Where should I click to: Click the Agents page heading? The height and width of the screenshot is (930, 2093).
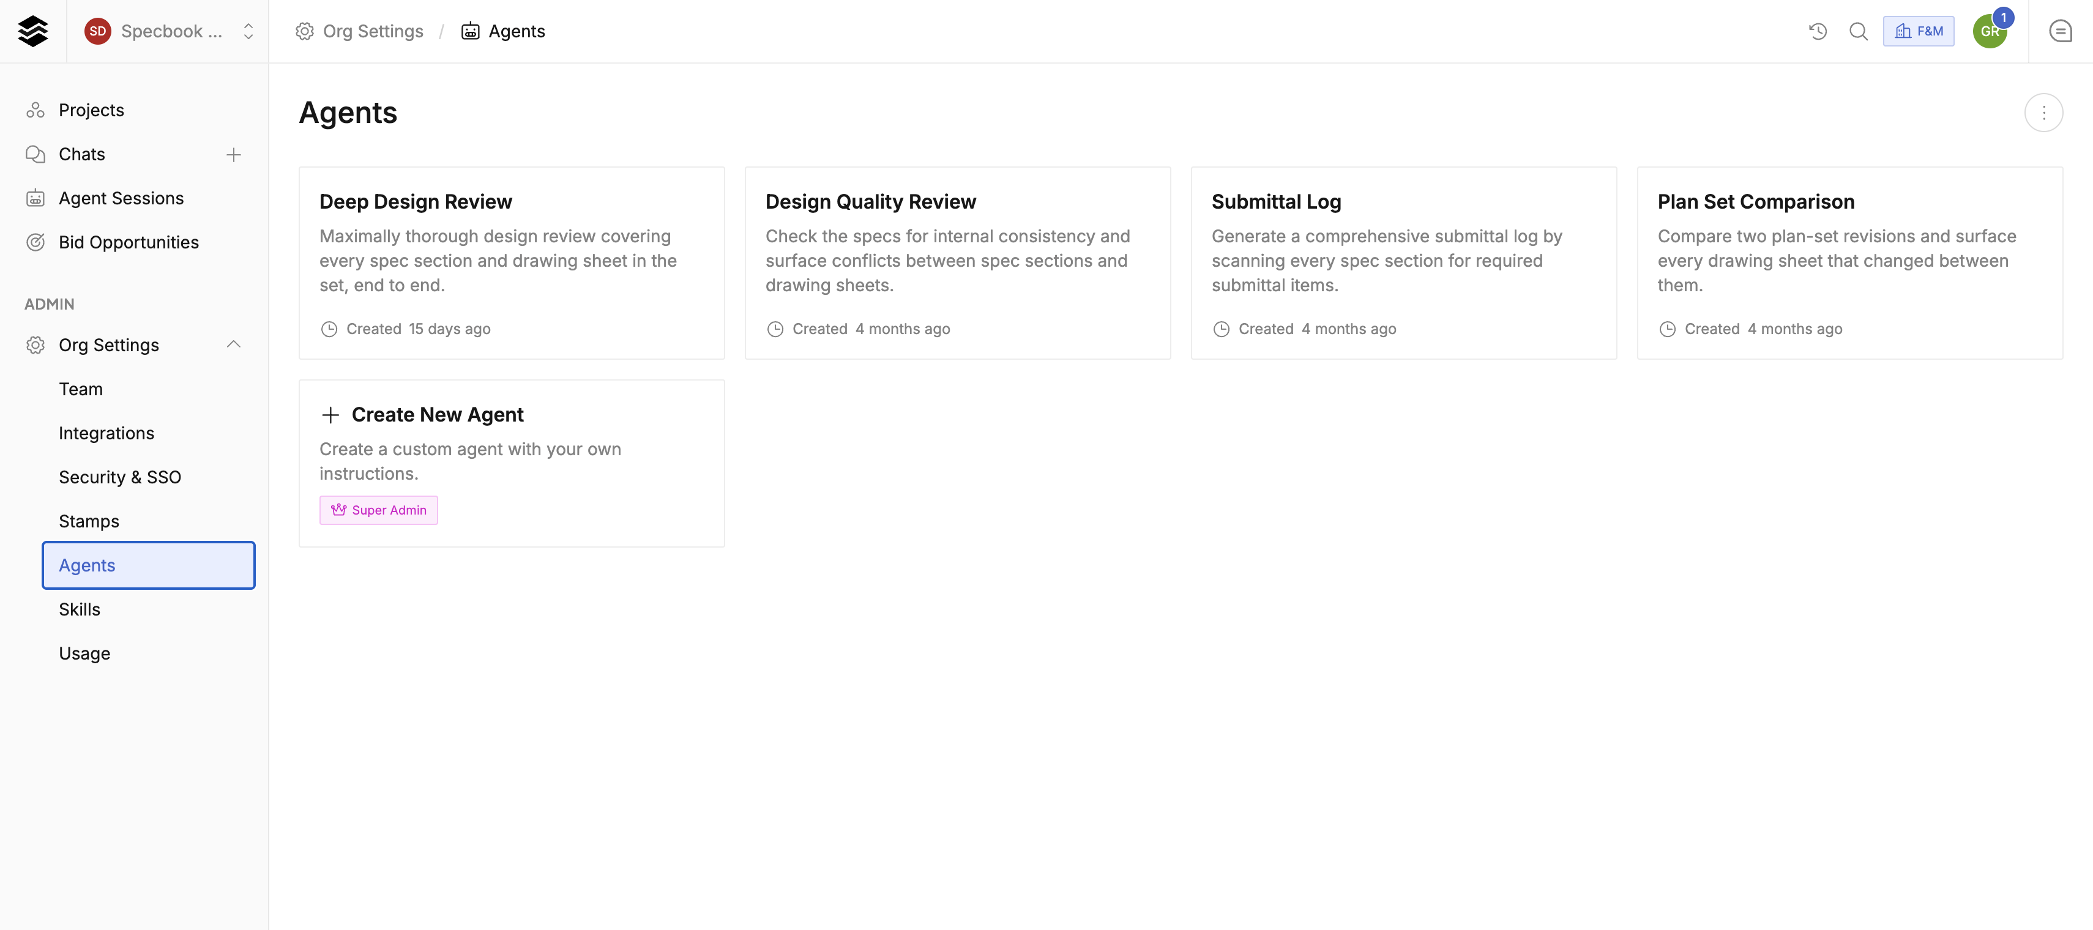pyautogui.click(x=348, y=113)
